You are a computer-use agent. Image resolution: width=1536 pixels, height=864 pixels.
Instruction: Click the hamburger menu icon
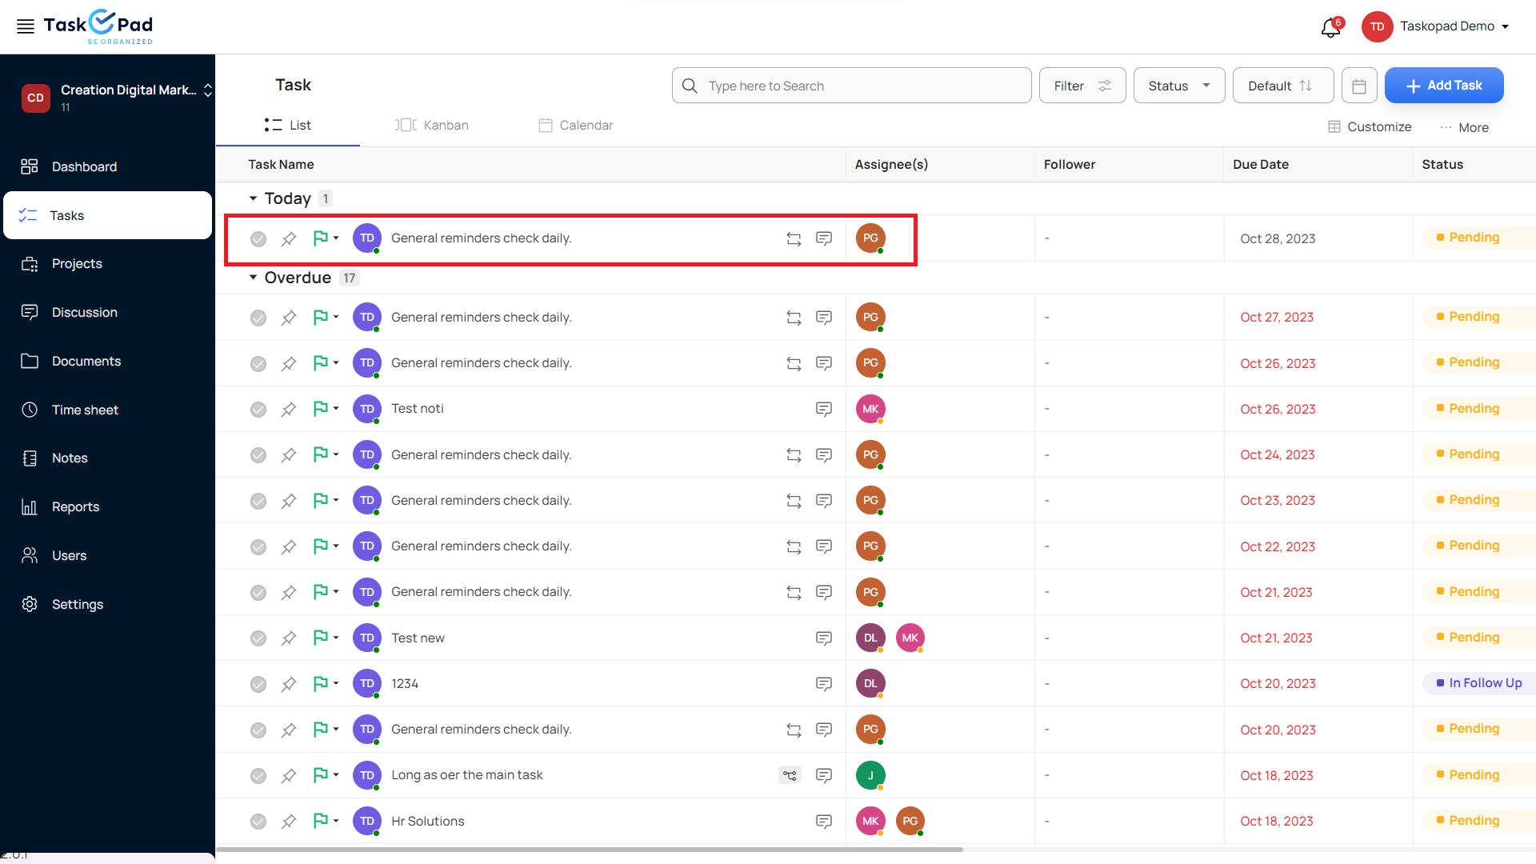point(26,26)
